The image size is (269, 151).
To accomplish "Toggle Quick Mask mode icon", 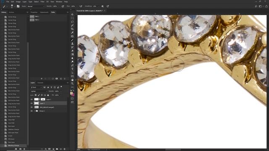I will pyautogui.click(x=72, y=99).
